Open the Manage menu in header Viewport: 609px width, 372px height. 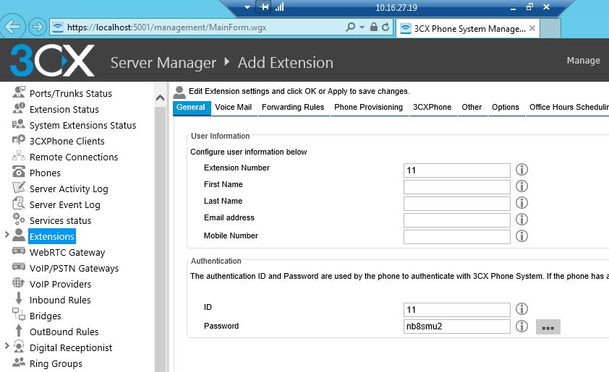[584, 61]
